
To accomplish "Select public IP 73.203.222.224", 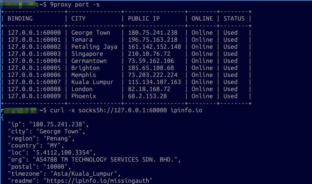I will (x=152, y=75).
